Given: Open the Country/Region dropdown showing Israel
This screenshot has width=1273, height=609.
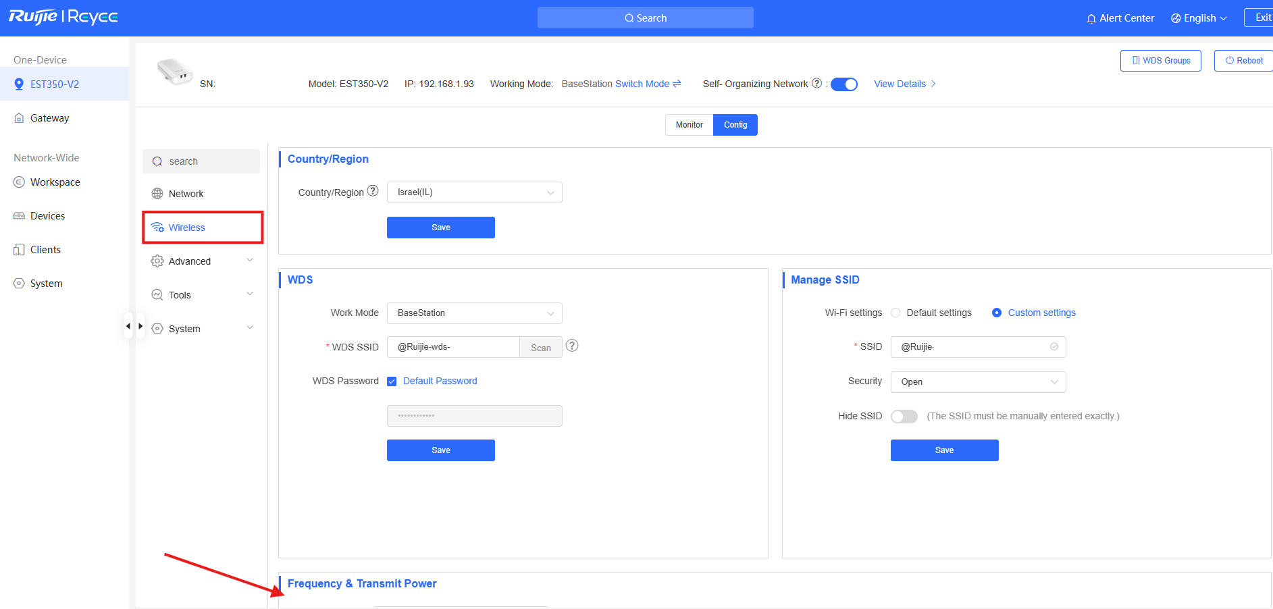Looking at the screenshot, I should (x=474, y=192).
